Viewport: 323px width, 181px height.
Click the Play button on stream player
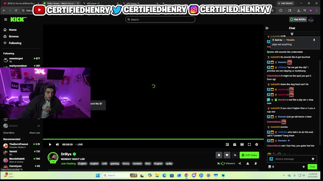[50, 144]
